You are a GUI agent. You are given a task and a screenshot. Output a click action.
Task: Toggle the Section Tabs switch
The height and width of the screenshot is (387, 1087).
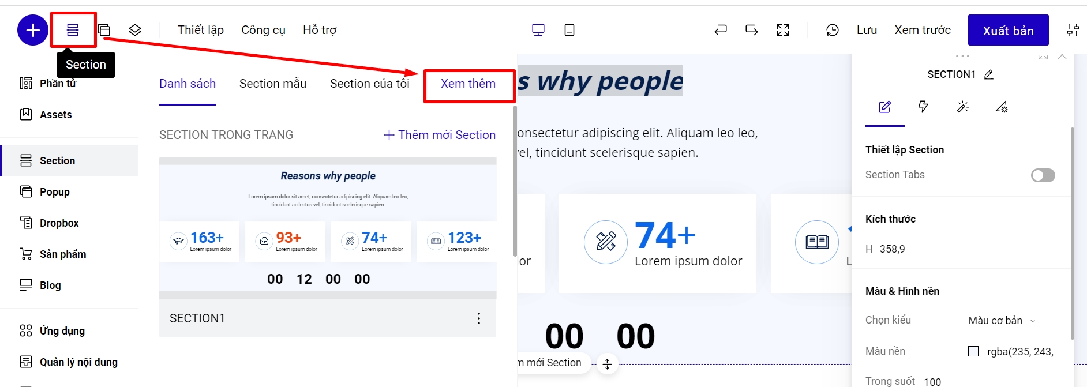(1043, 175)
